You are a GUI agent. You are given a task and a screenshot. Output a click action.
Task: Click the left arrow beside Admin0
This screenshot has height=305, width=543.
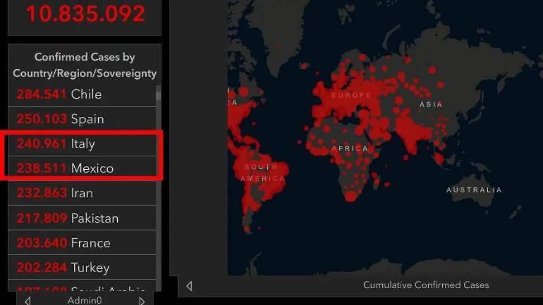point(28,300)
